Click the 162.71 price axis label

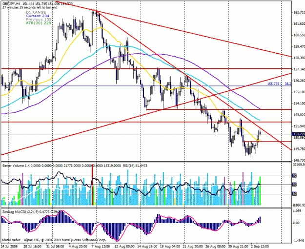tap(299, 13)
